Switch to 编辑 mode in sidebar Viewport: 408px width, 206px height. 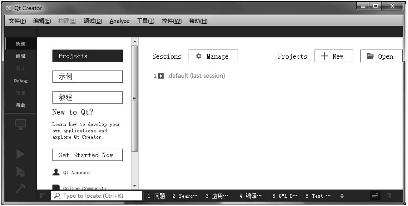point(21,56)
